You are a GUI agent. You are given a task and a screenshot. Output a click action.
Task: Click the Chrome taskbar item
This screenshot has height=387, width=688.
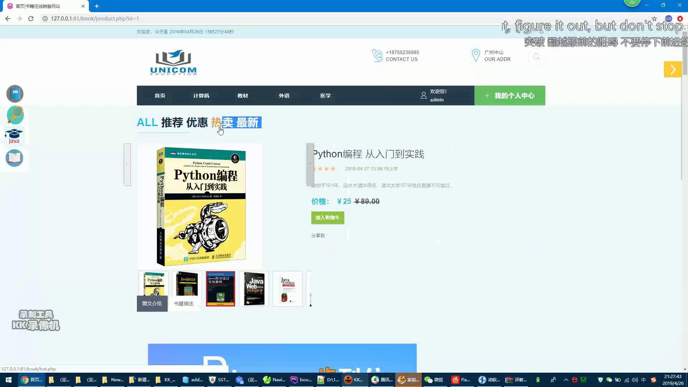coord(32,380)
